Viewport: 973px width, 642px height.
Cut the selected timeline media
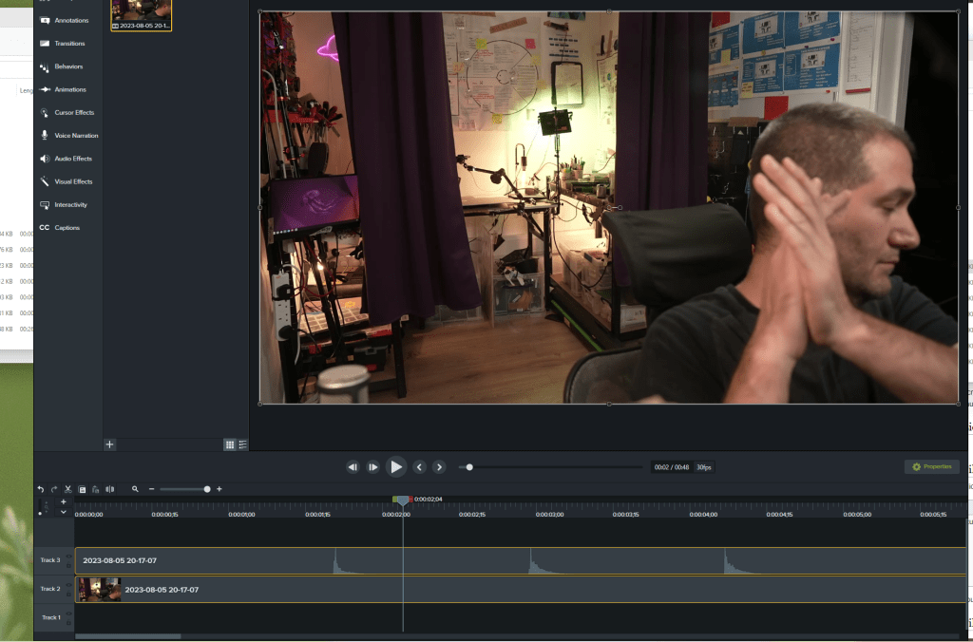(68, 489)
